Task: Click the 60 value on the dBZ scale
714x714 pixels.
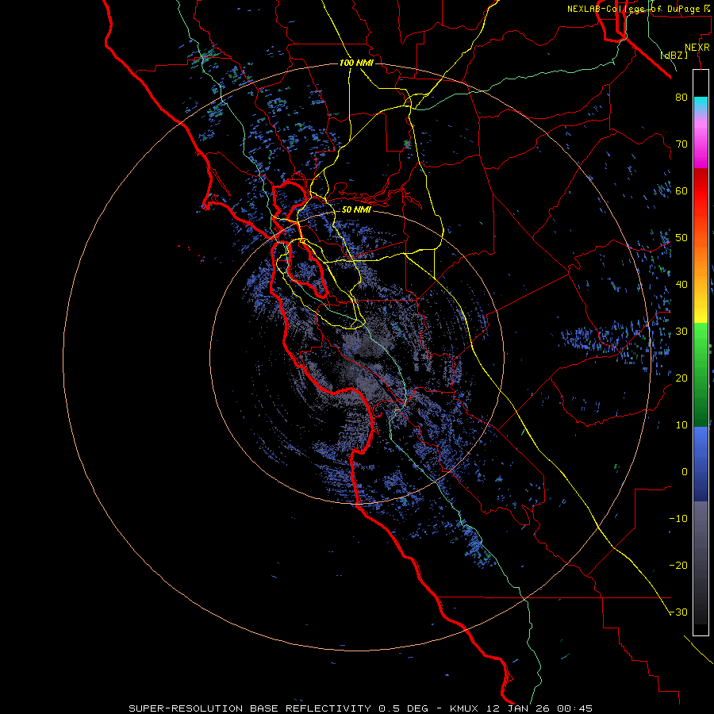Action: (x=681, y=190)
